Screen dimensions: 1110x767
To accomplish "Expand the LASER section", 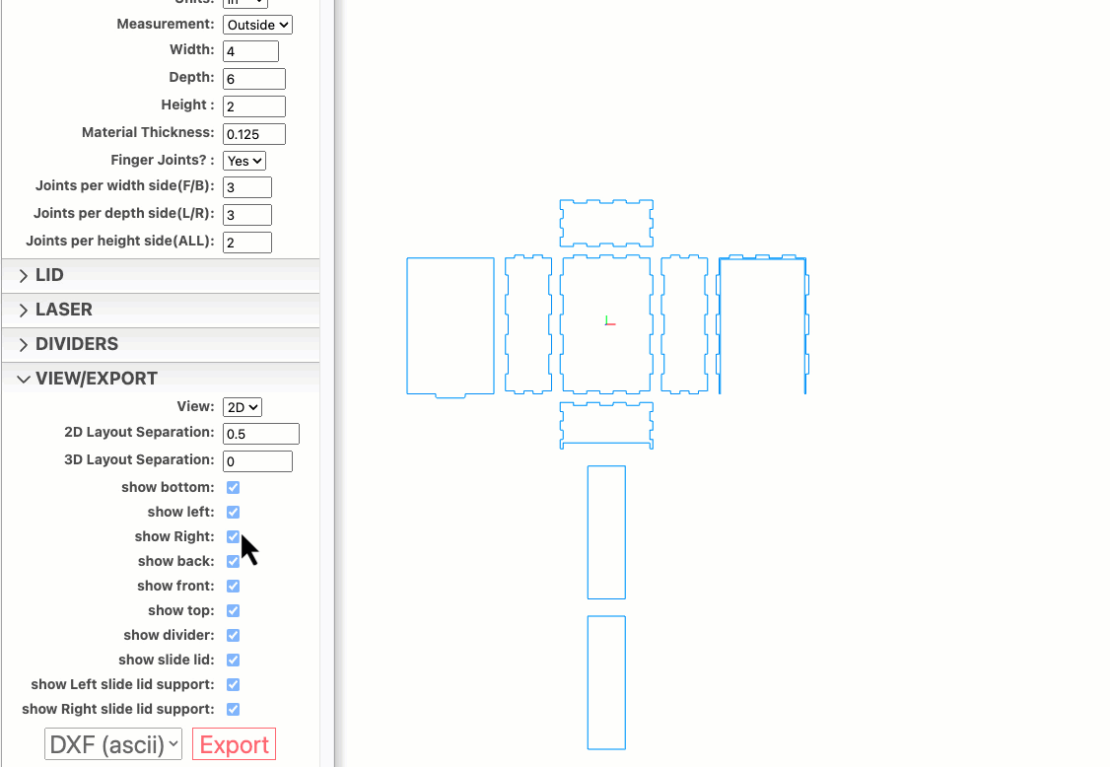I will coord(161,311).
